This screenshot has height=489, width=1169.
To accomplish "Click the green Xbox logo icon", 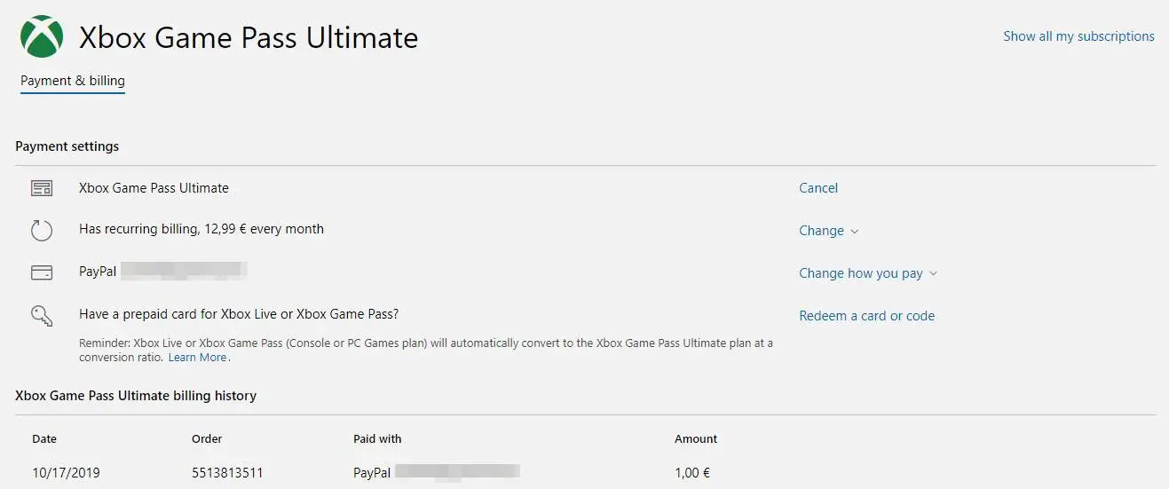I will pos(42,36).
